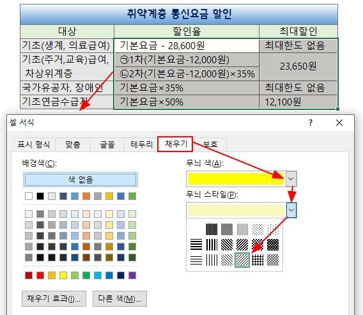This screenshot has width=363, height=315.
Task: Click the 기초연금수급자 cell
Action: tap(67, 102)
